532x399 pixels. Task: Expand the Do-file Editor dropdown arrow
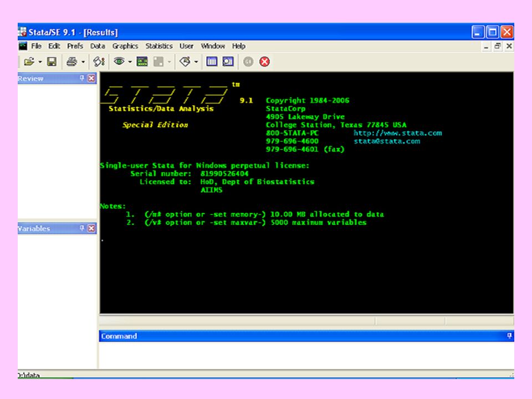point(196,62)
